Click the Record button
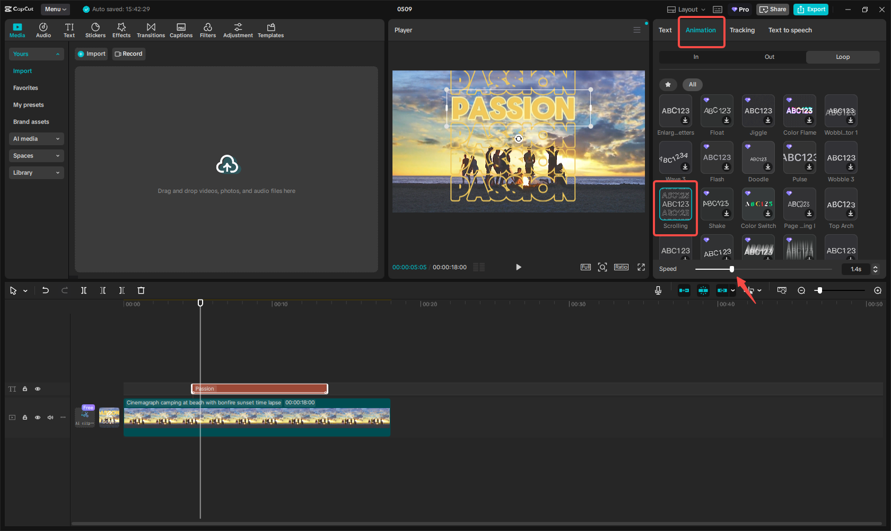The image size is (891, 531). (x=129, y=54)
